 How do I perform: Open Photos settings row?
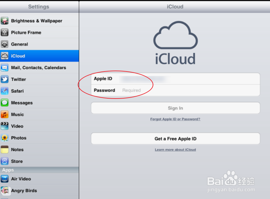(x=40, y=138)
